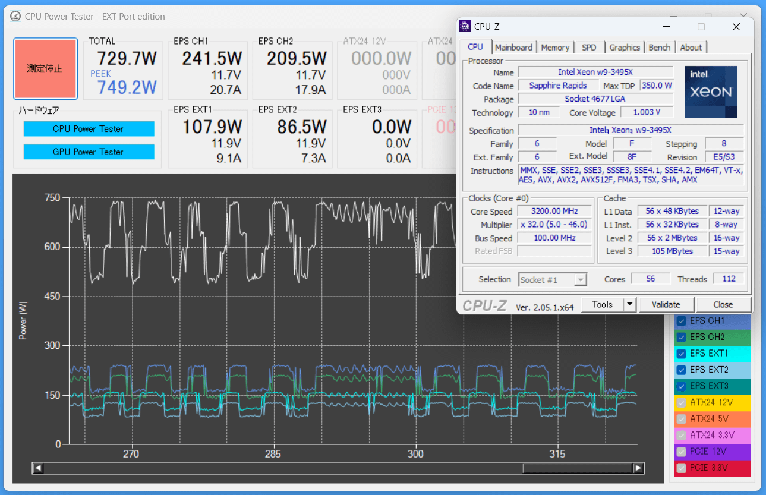
Task: Click the CPU-Z window title icon
Action: pos(465,26)
